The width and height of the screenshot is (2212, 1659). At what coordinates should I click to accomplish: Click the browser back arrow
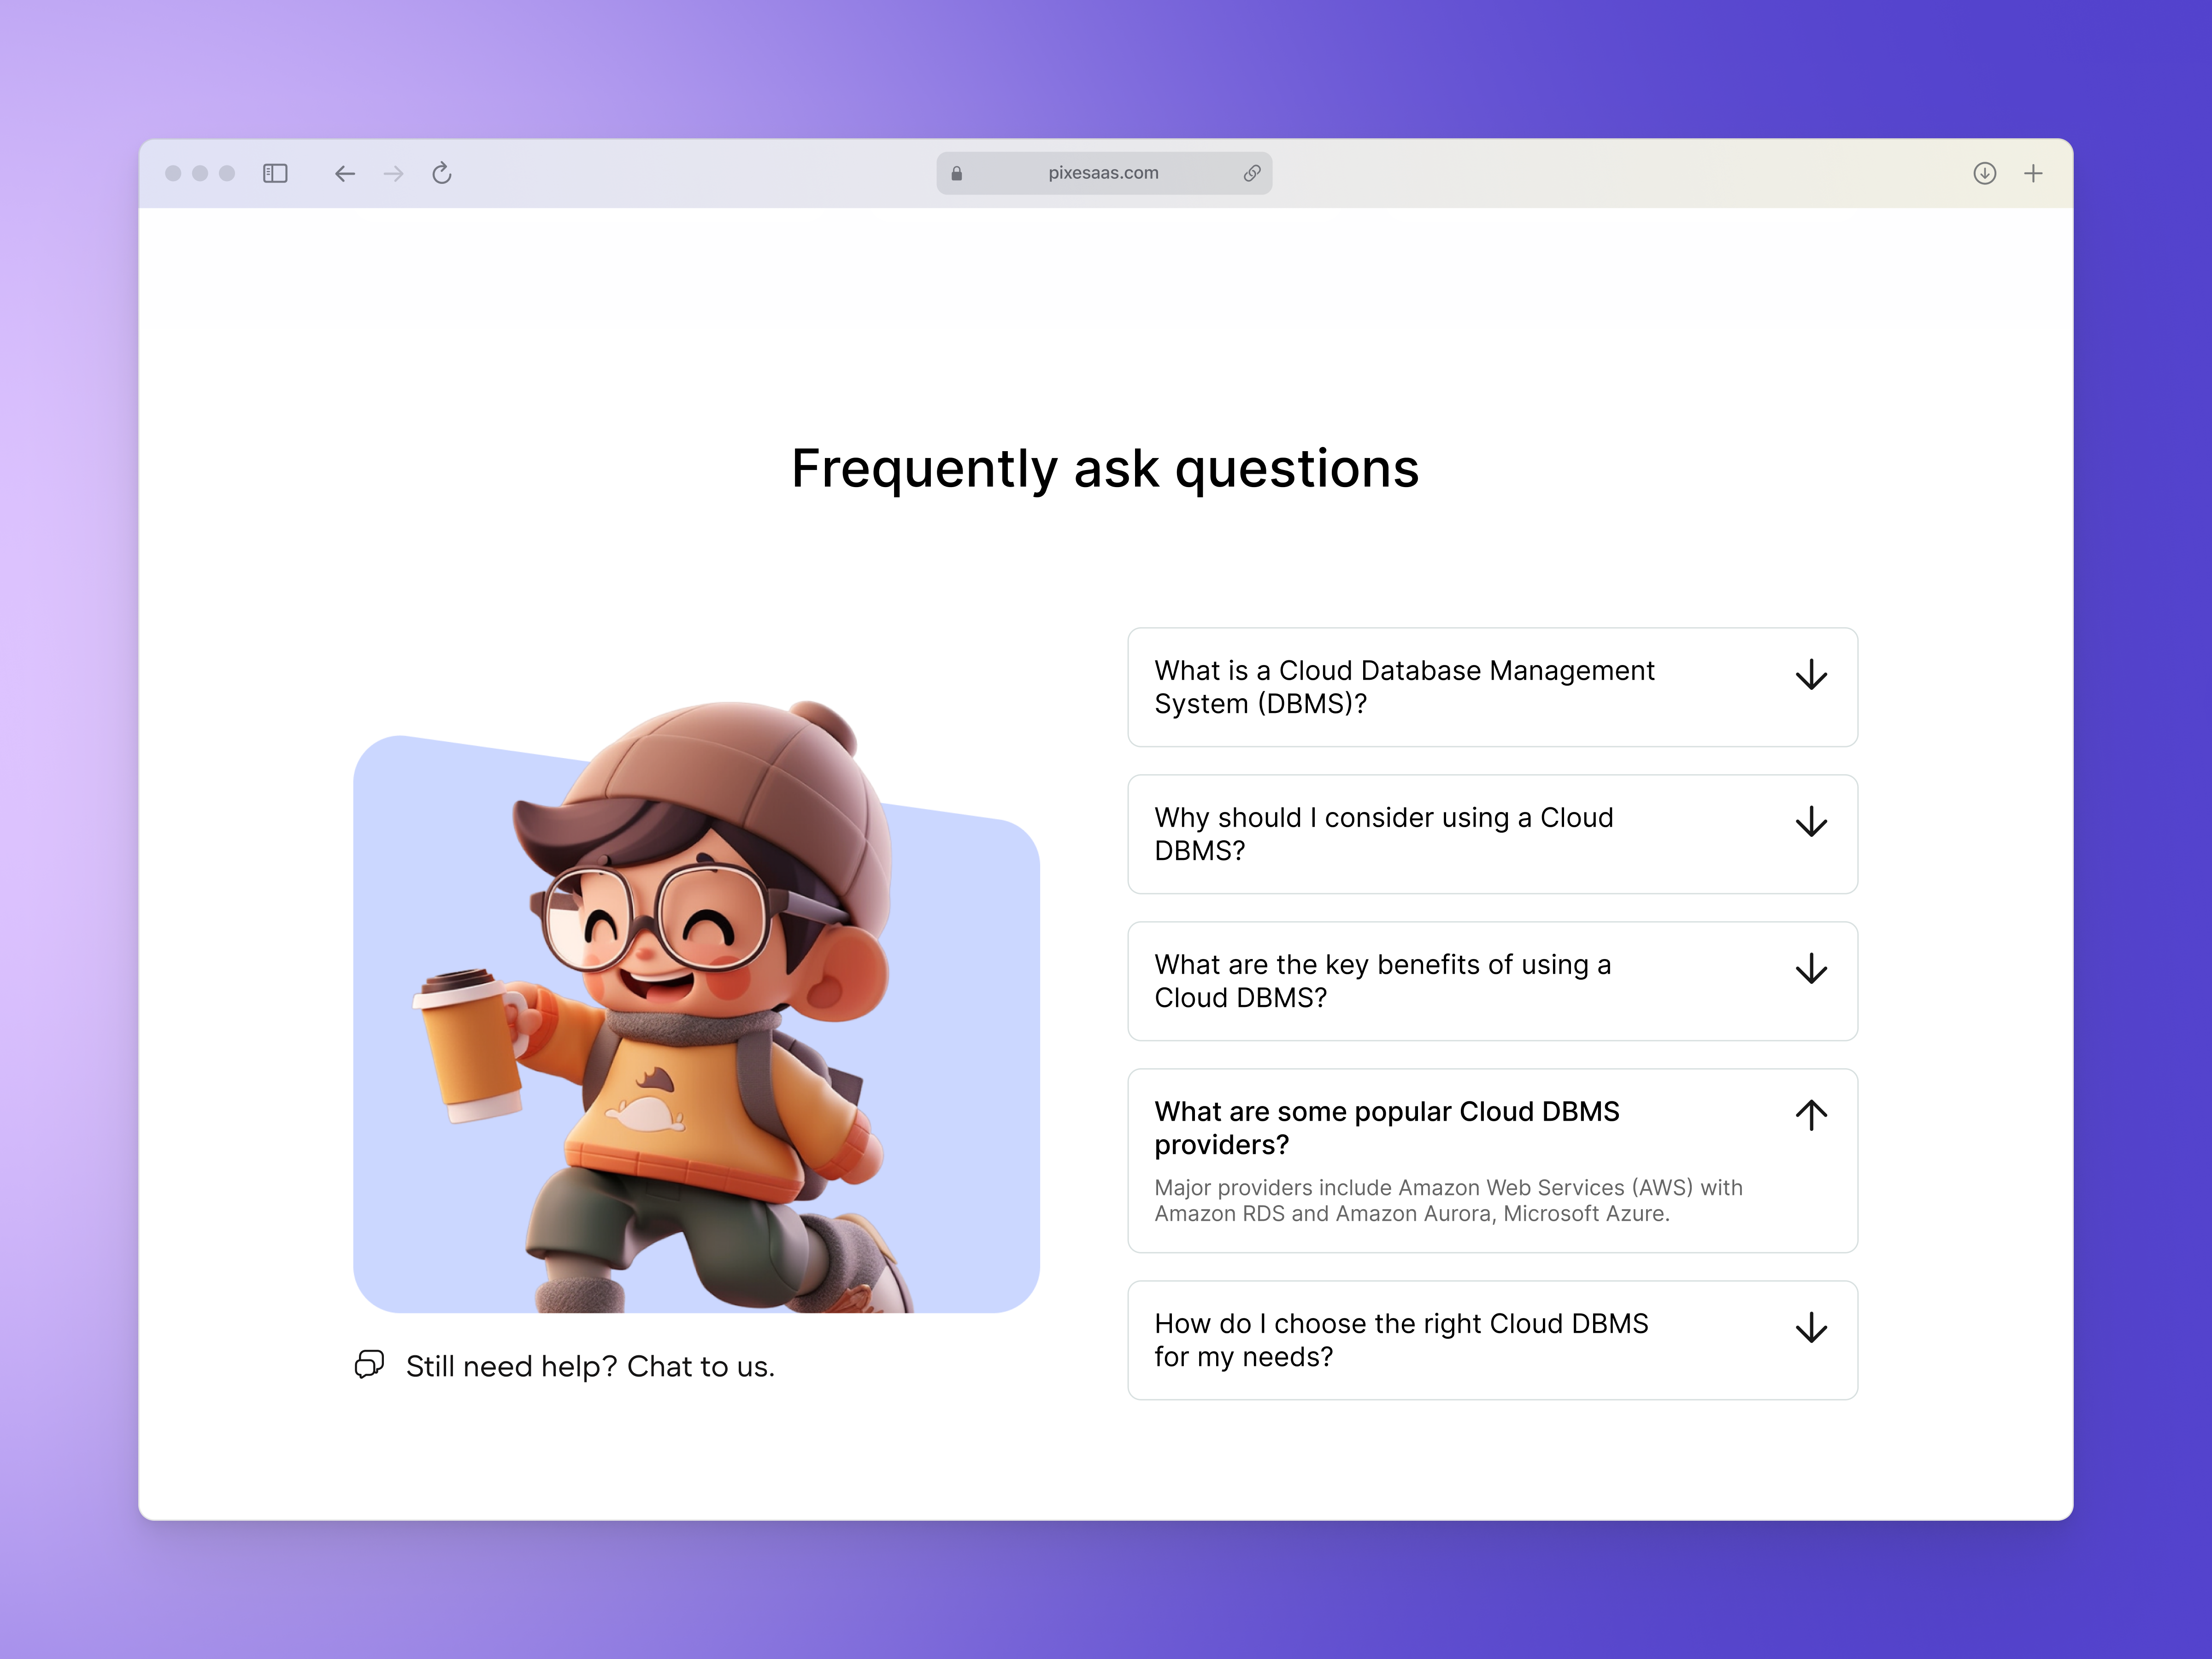pos(345,174)
